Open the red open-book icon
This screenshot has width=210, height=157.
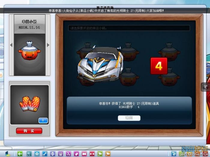(84, 154)
